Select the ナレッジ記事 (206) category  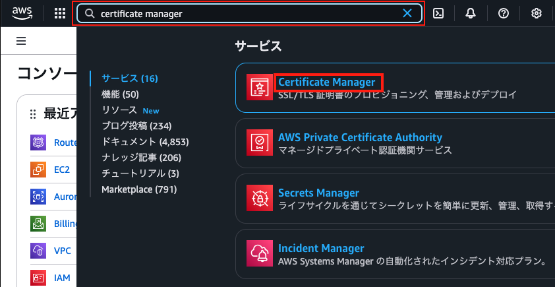click(141, 157)
